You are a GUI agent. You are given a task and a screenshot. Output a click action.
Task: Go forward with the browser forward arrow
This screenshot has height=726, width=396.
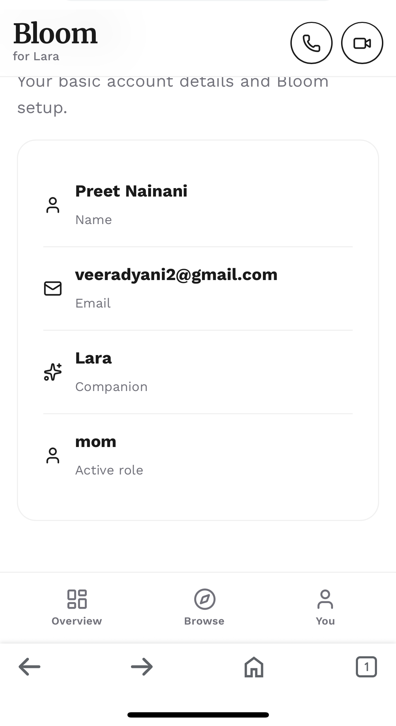[142, 666]
